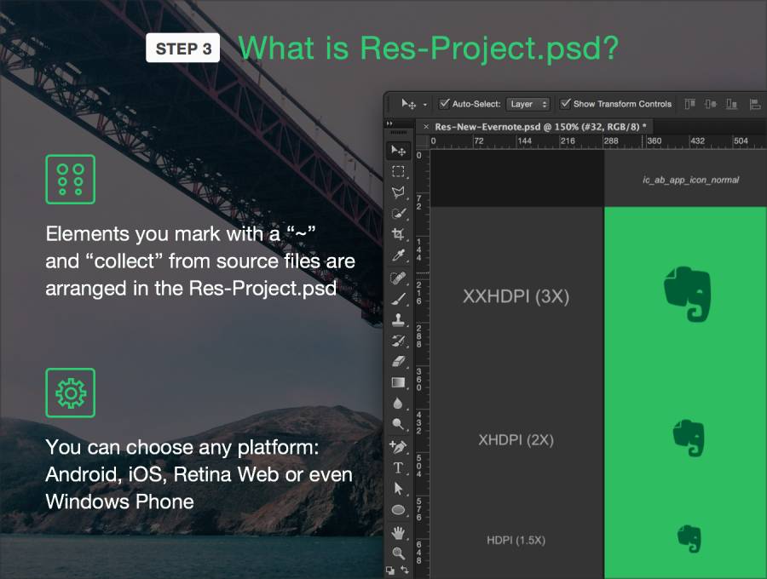Close the Res-New-Evernote.psd tab

[425, 126]
